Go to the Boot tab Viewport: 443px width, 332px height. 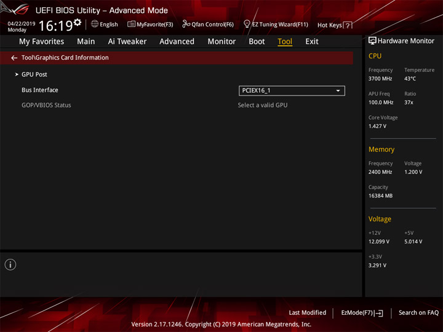[x=257, y=42]
